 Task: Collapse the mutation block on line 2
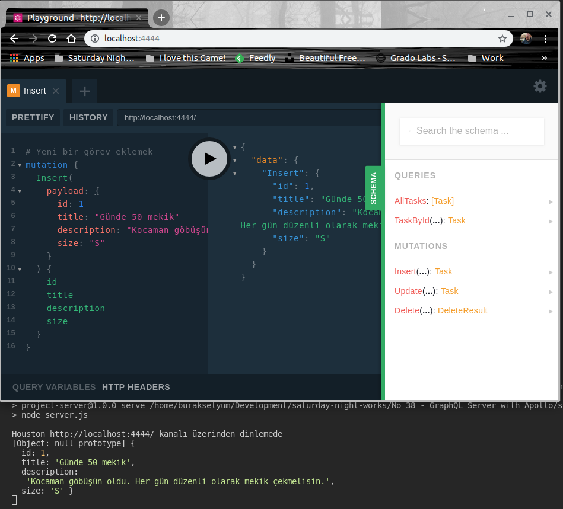pos(20,165)
